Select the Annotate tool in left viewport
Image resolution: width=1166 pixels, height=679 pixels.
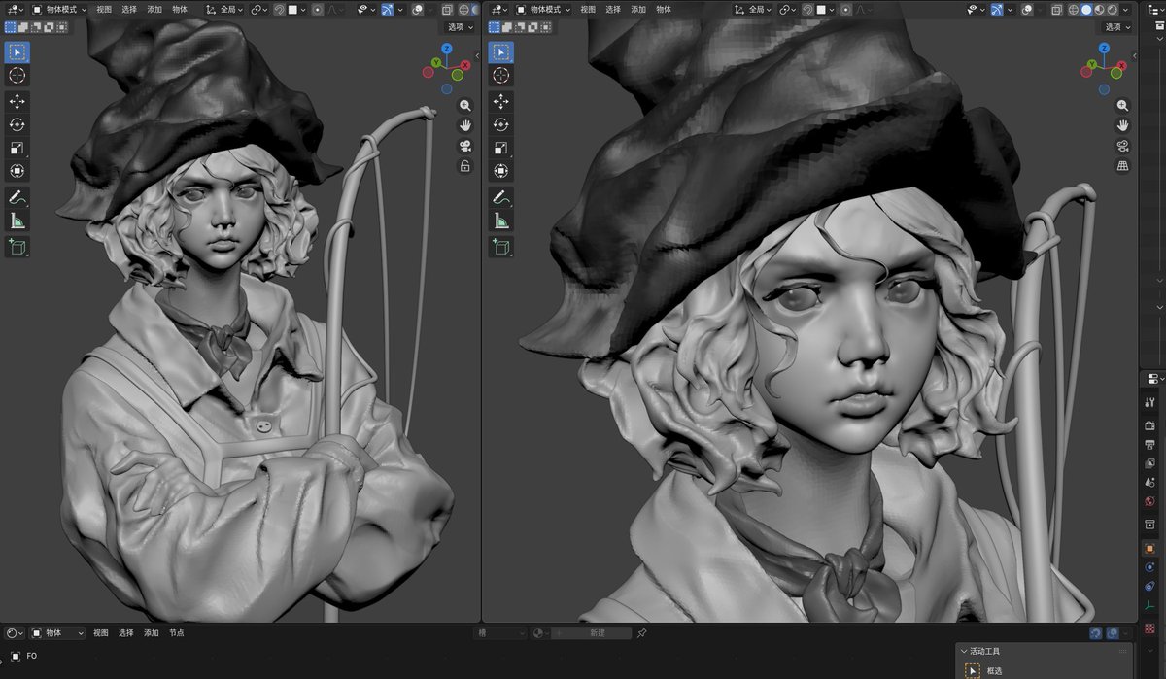(x=17, y=198)
